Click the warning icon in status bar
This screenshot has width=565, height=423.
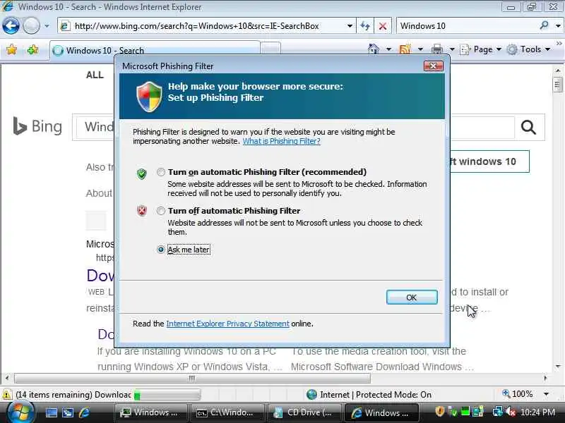(x=6, y=394)
